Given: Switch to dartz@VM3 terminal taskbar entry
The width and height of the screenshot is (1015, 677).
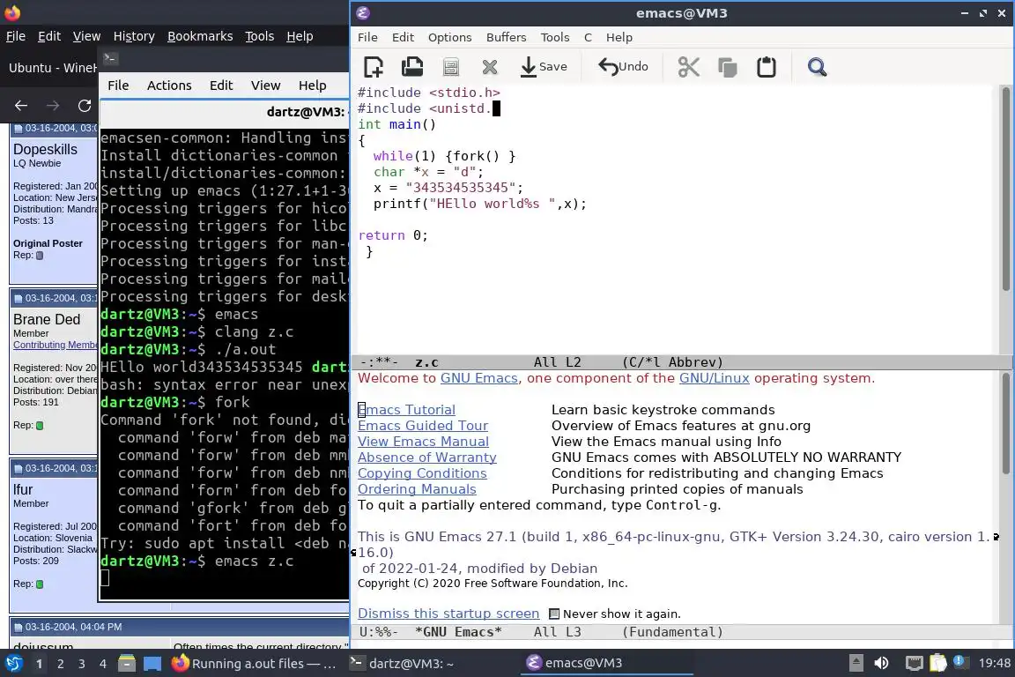Looking at the screenshot, I should (x=402, y=664).
